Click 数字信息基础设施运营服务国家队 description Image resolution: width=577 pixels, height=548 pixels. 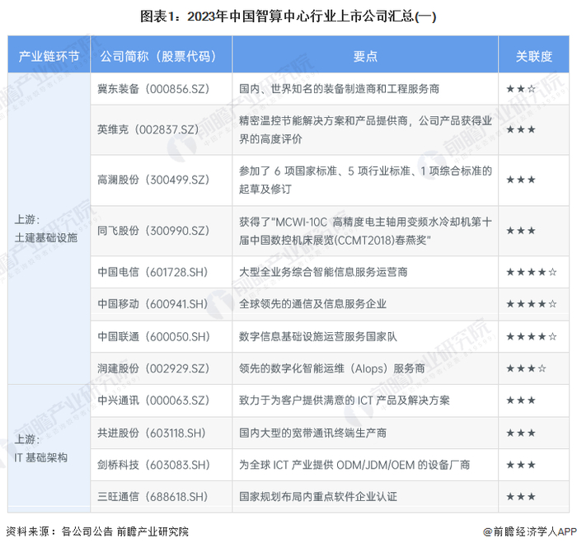click(x=318, y=336)
